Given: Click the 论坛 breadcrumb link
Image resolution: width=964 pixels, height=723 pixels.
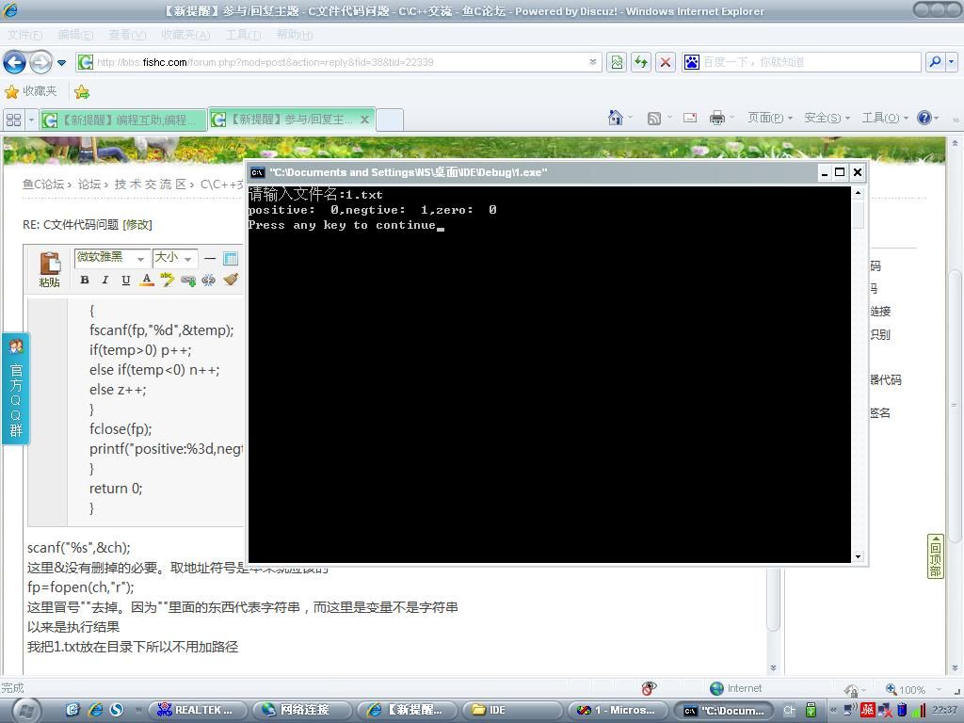Looking at the screenshot, I should click(88, 185).
